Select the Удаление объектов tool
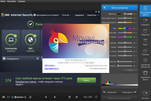This screenshot has width=151, height=101. point(145,63)
